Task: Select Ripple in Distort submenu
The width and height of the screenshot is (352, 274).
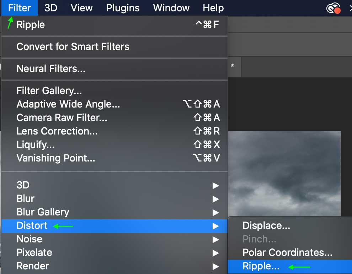Action: pos(290,267)
